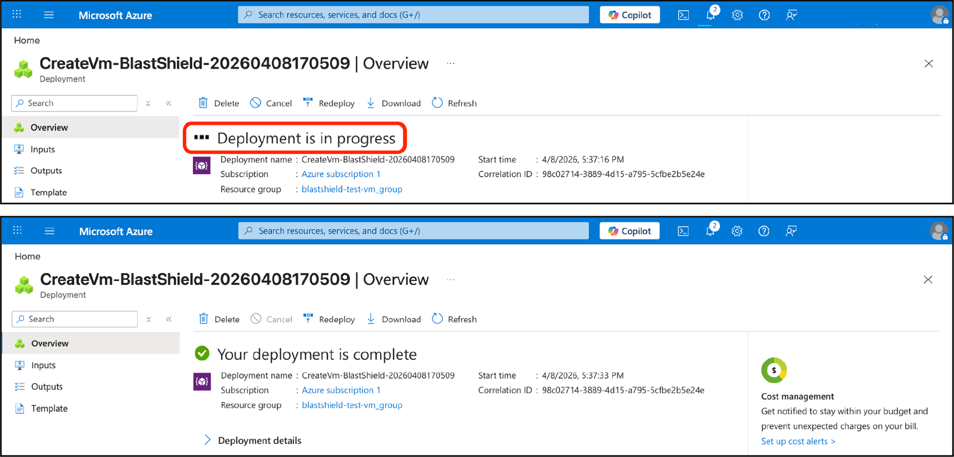This screenshot has width=954, height=457.
Task: Click Redeploy in the in-progress deployment toolbar
Action: (329, 103)
